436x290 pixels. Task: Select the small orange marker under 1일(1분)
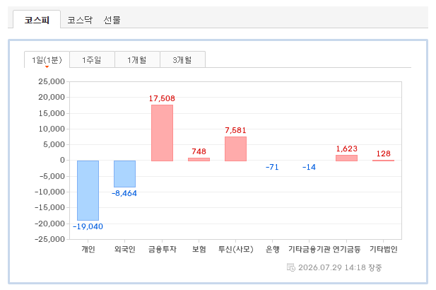47,66
